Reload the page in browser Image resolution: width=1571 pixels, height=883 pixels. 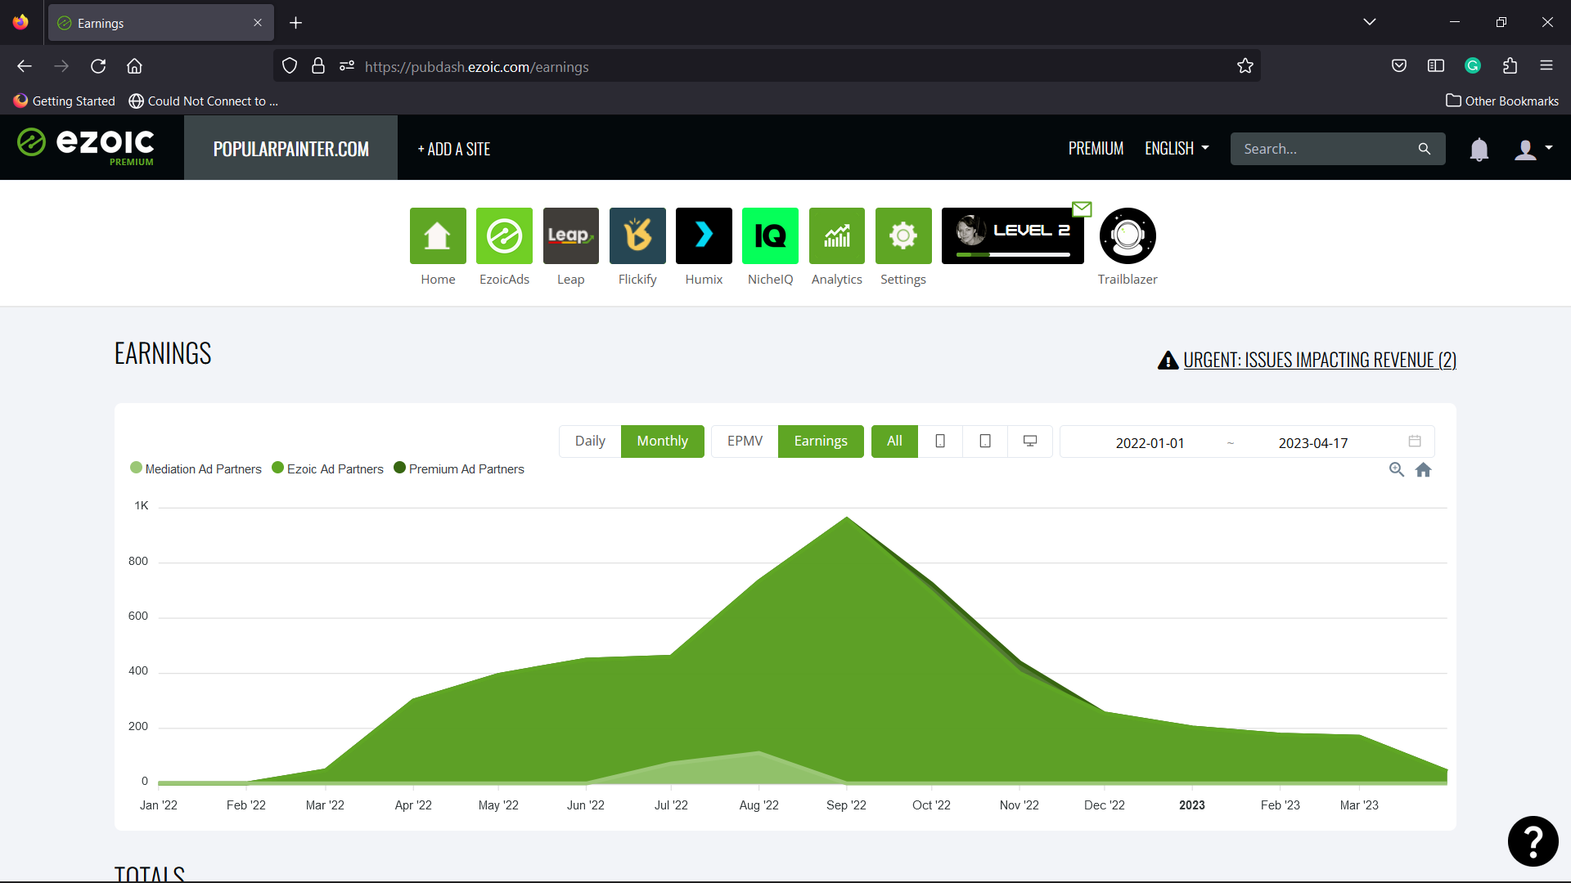point(98,66)
